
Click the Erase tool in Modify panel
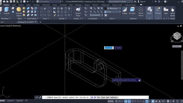(55, 15)
